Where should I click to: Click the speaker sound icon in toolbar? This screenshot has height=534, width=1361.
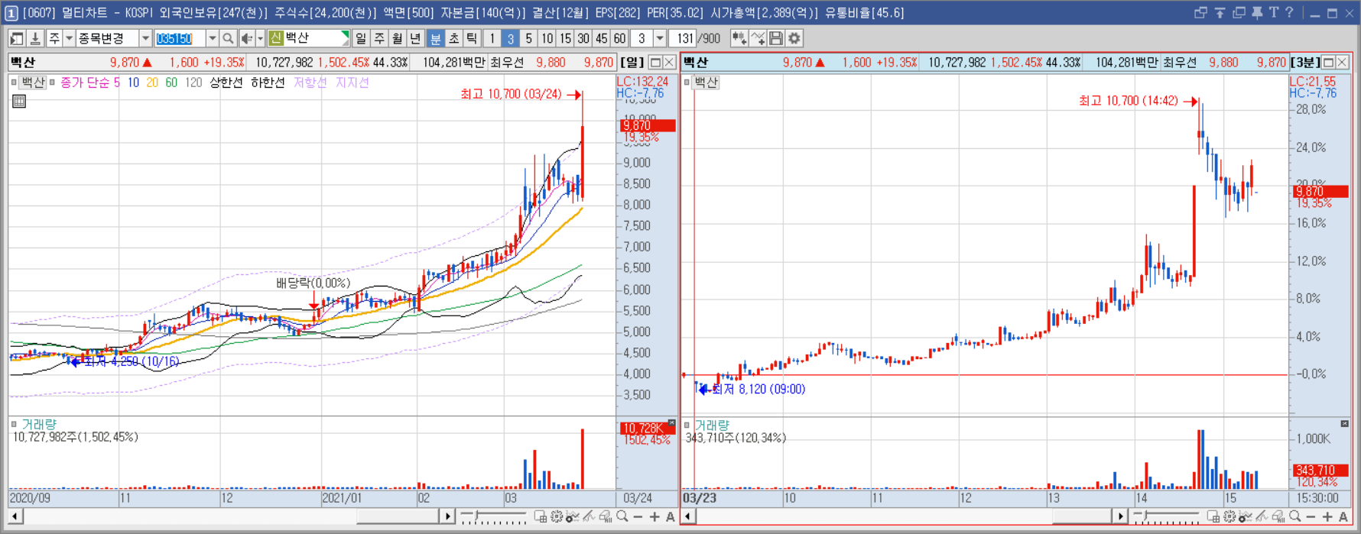click(x=247, y=38)
